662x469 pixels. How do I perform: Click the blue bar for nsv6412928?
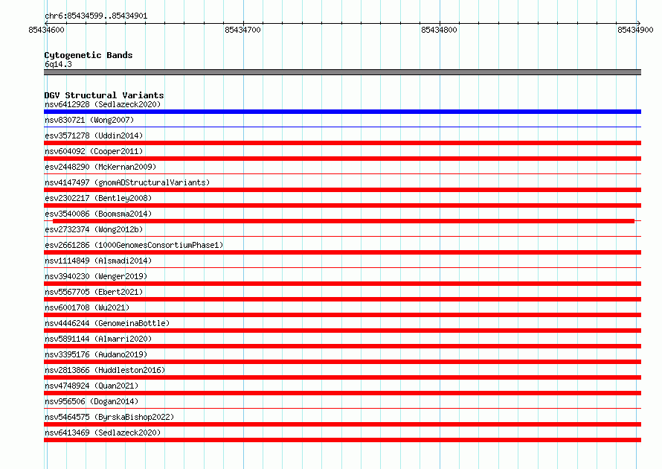(x=342, y=112)
